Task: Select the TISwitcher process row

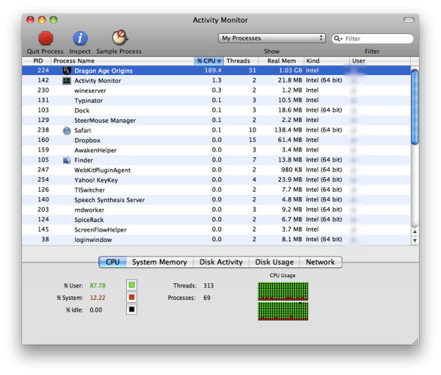Action: tap(216, 190)
